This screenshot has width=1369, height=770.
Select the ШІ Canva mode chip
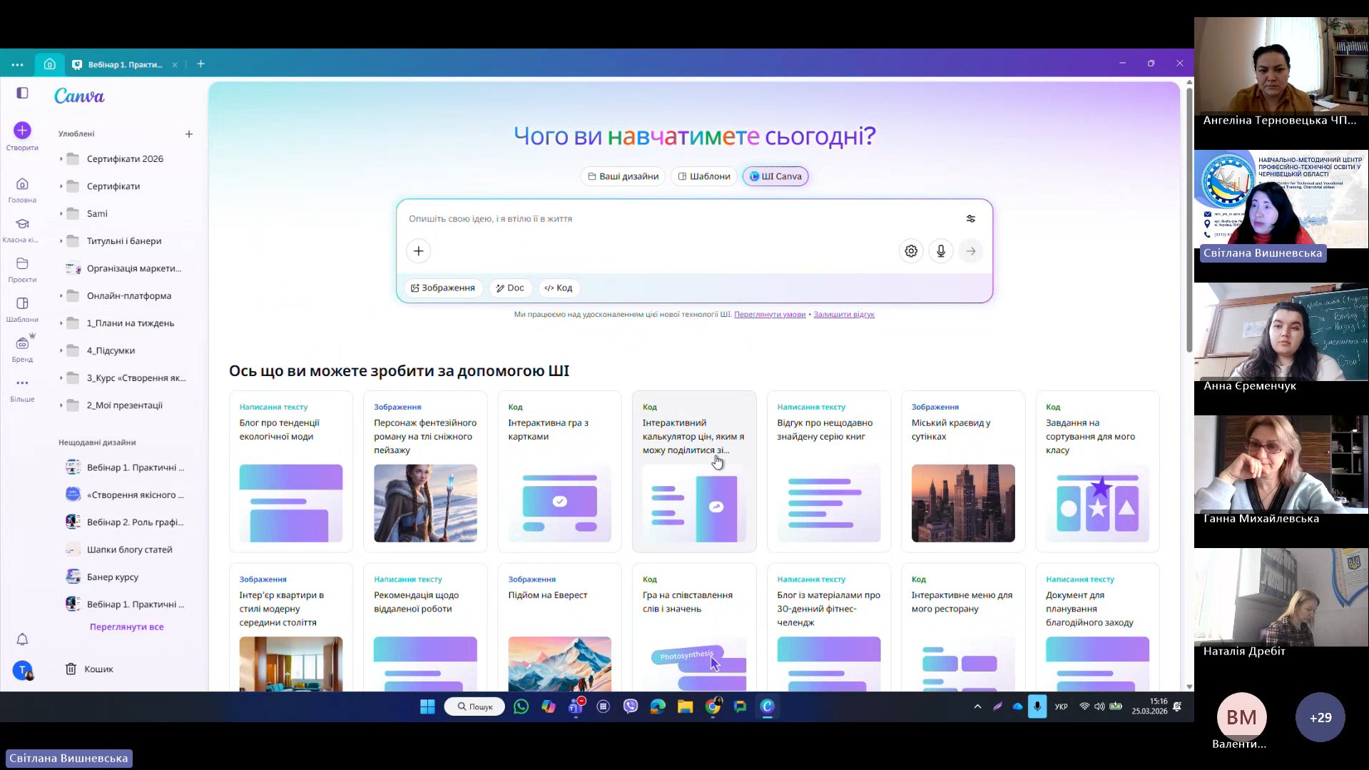click(x=775, y=176)
